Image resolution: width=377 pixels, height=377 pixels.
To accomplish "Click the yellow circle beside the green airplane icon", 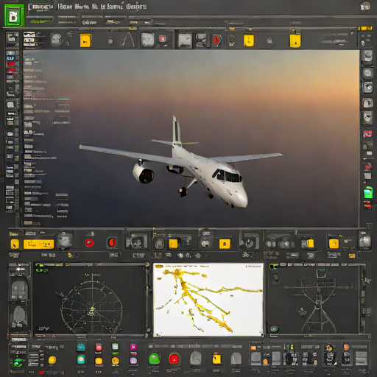I will [x=52, y=360].
